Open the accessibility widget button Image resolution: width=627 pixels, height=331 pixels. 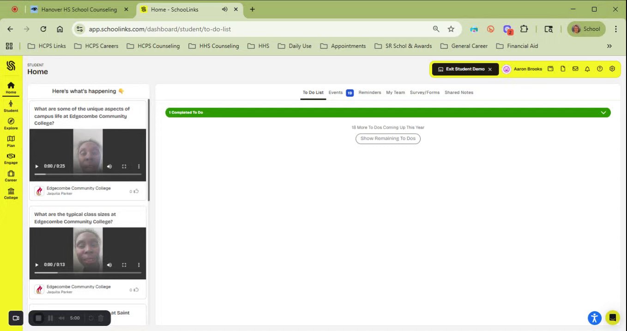click(x=595, y=318)
